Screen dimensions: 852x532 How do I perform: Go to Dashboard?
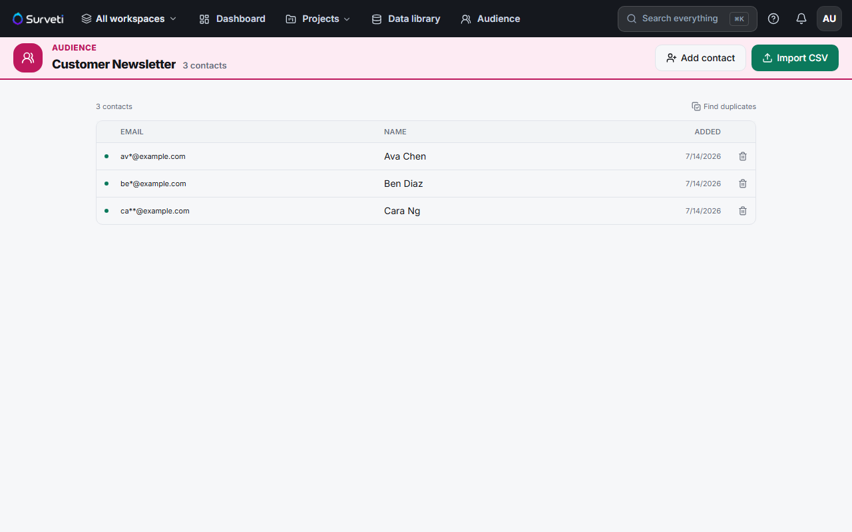232,19
